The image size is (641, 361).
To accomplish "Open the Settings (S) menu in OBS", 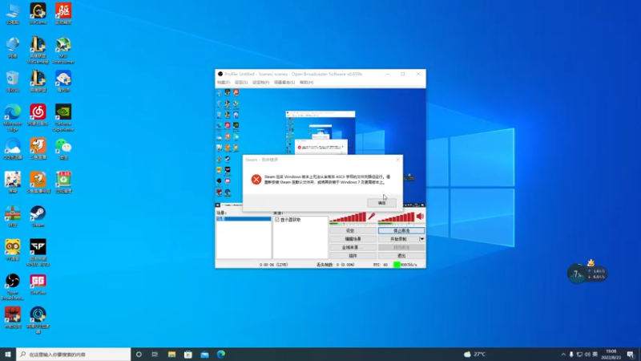I will pos(241,83).
